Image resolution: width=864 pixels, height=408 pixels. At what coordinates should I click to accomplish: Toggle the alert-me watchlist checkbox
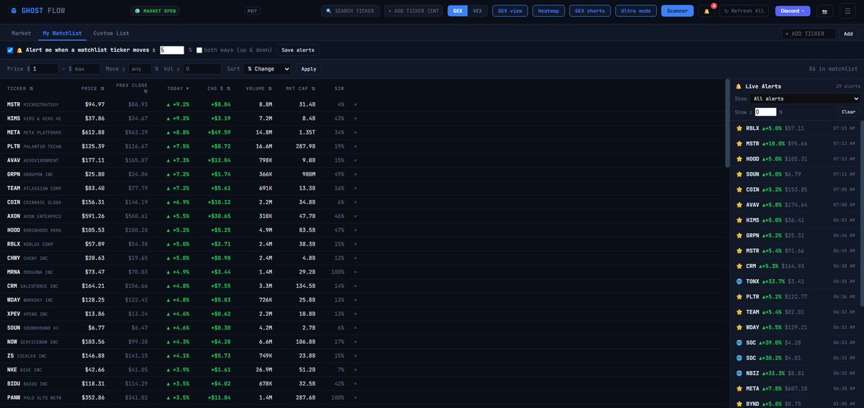(x=10, y=50)
